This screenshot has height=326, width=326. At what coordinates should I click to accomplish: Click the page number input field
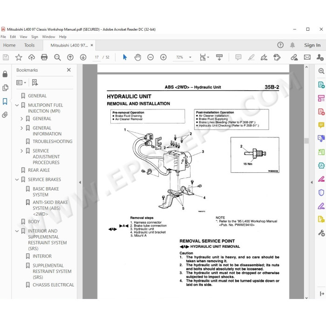tap(97, 57)
